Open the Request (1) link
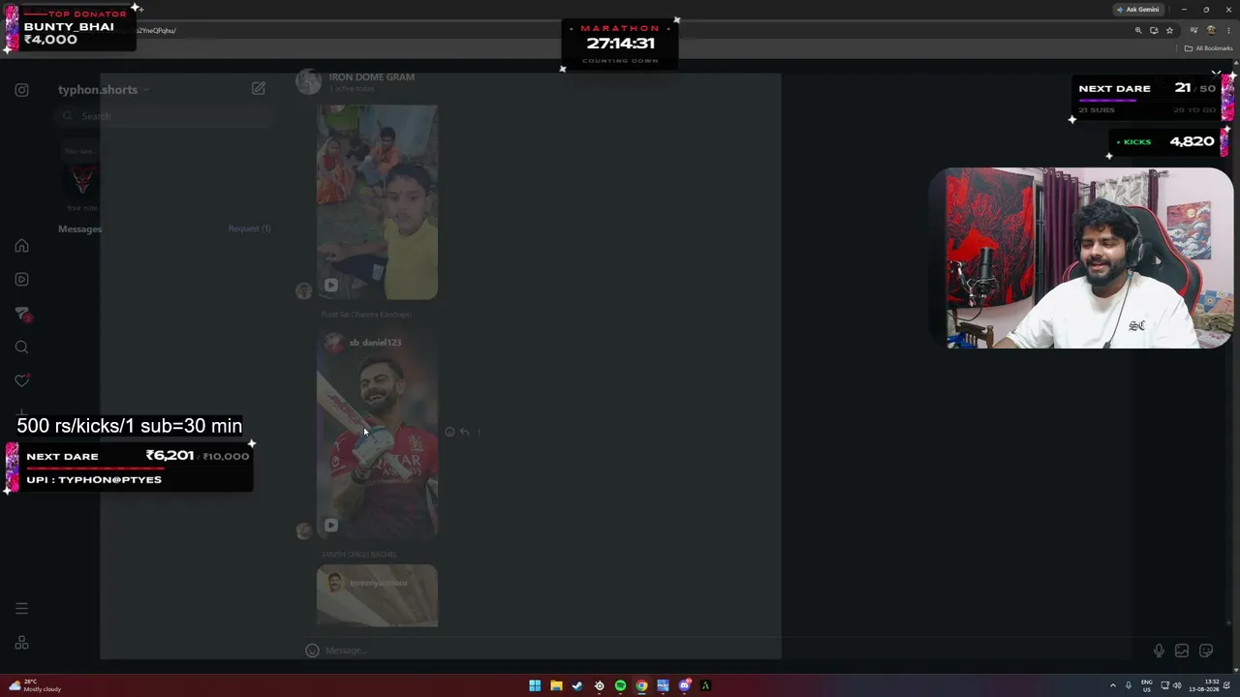 point(249,228)
